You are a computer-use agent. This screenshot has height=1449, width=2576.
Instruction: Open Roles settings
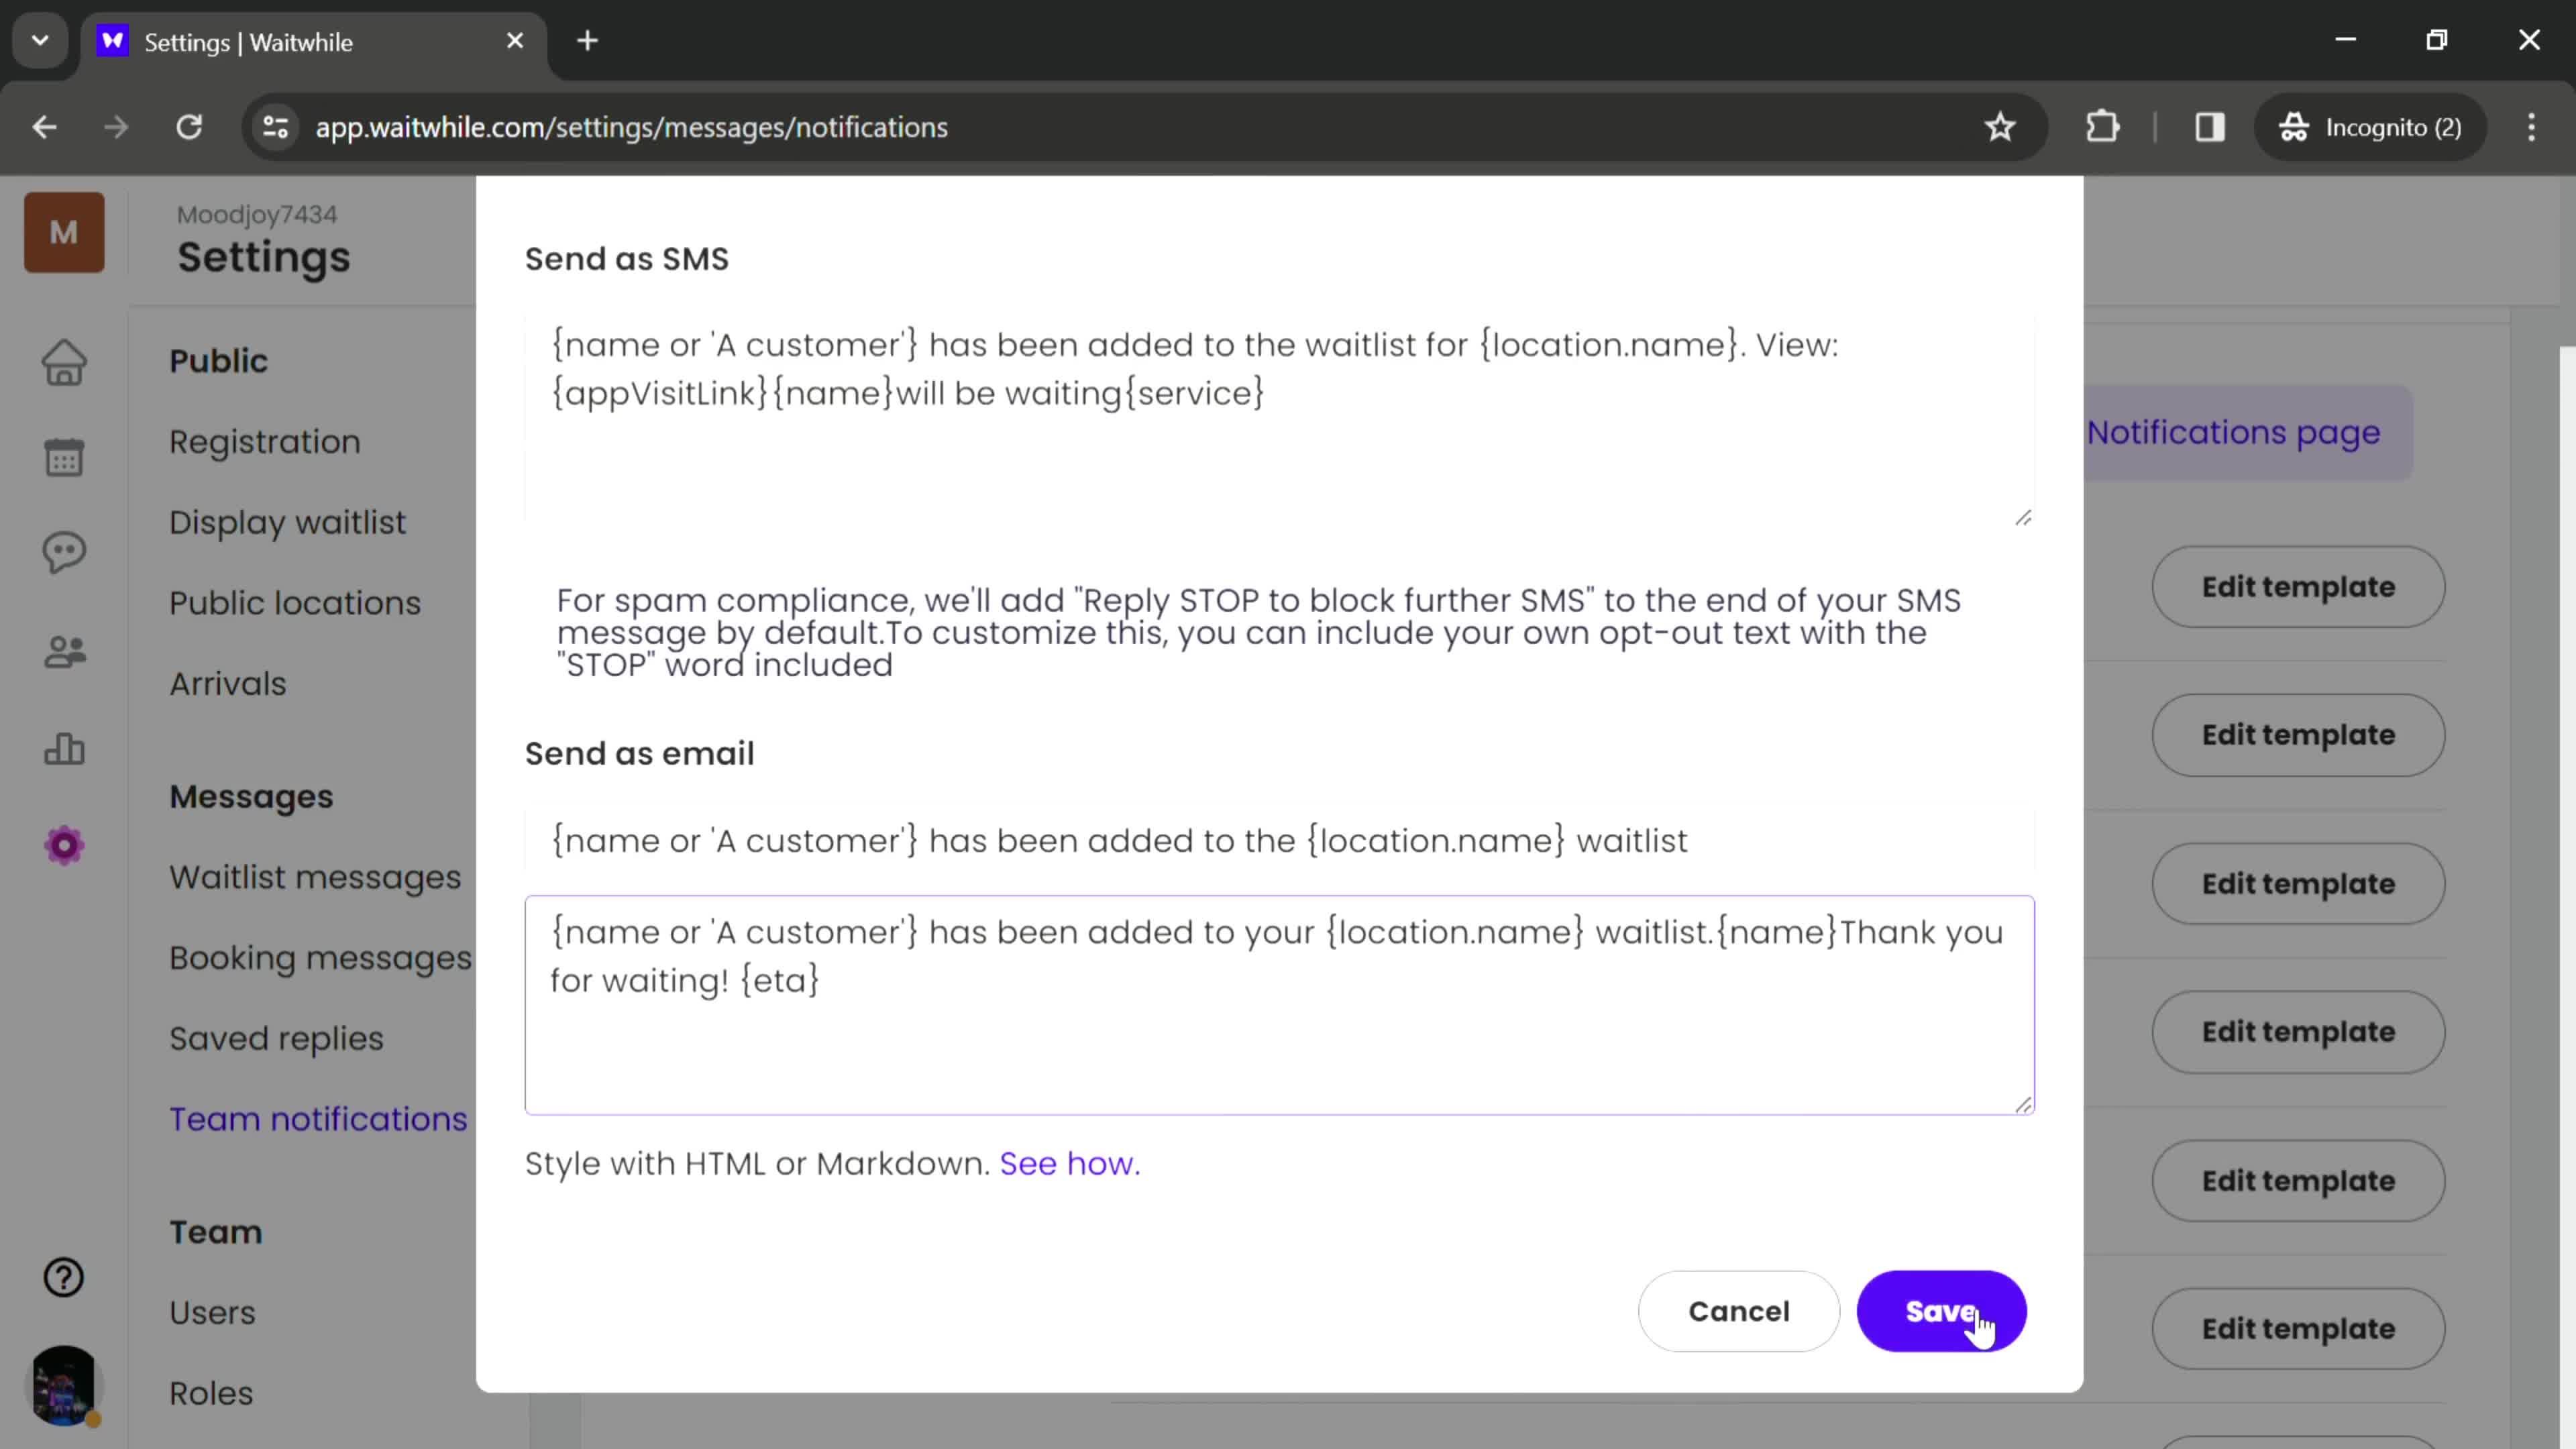pyautogui.click(x=211, y=1393)
